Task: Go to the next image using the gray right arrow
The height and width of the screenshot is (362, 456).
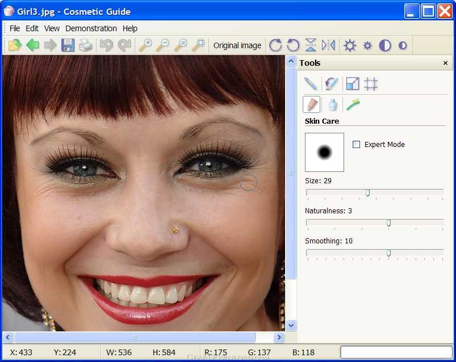Action: (x=51, y=45)
